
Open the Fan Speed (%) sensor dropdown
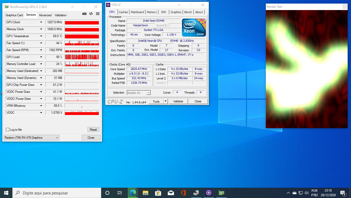point(41,43)
